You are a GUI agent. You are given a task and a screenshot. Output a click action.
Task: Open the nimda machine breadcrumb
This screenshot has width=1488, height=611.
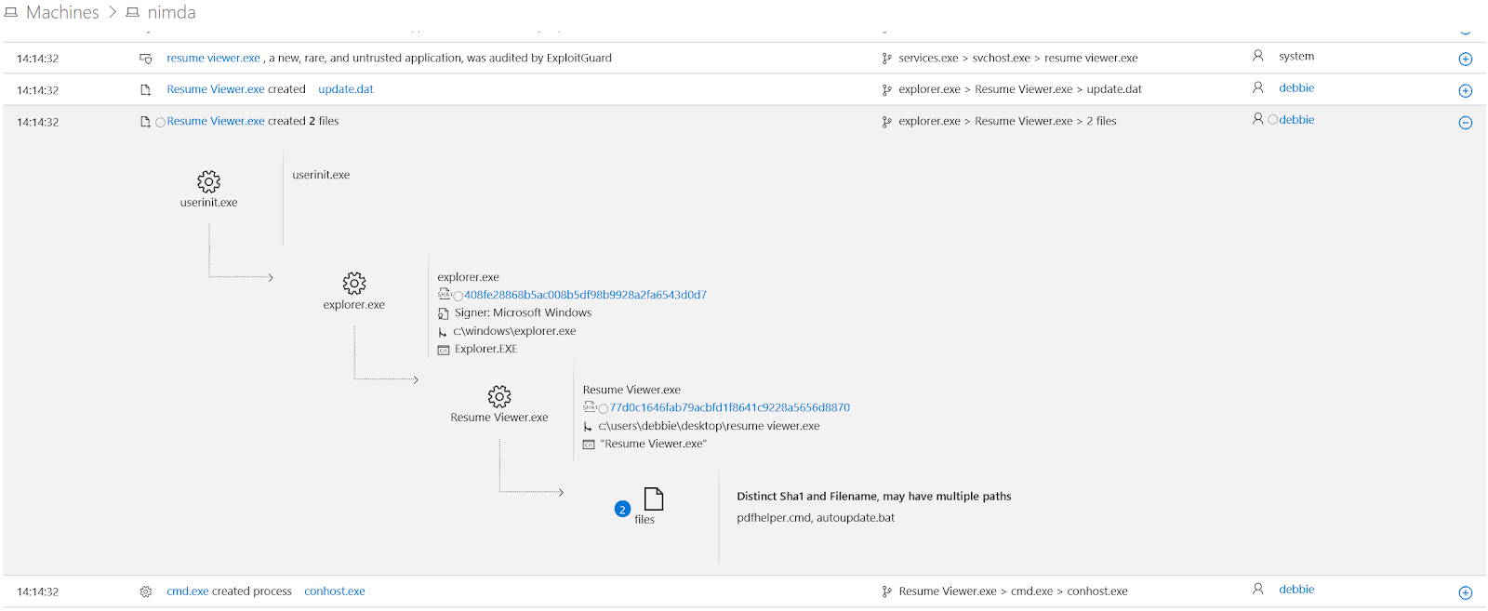coord(171,12)
